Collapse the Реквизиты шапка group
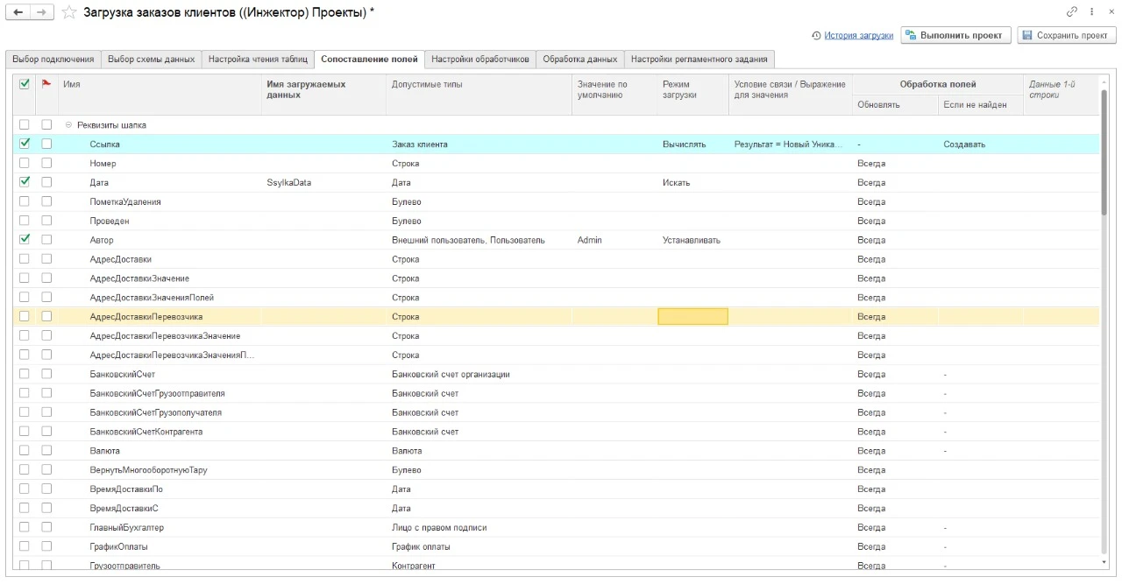Screen dimensions: 1122x584 (68, 125)
